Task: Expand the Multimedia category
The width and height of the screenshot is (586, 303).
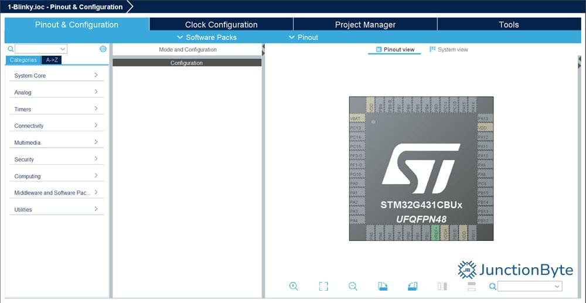Action: [56, 142]
